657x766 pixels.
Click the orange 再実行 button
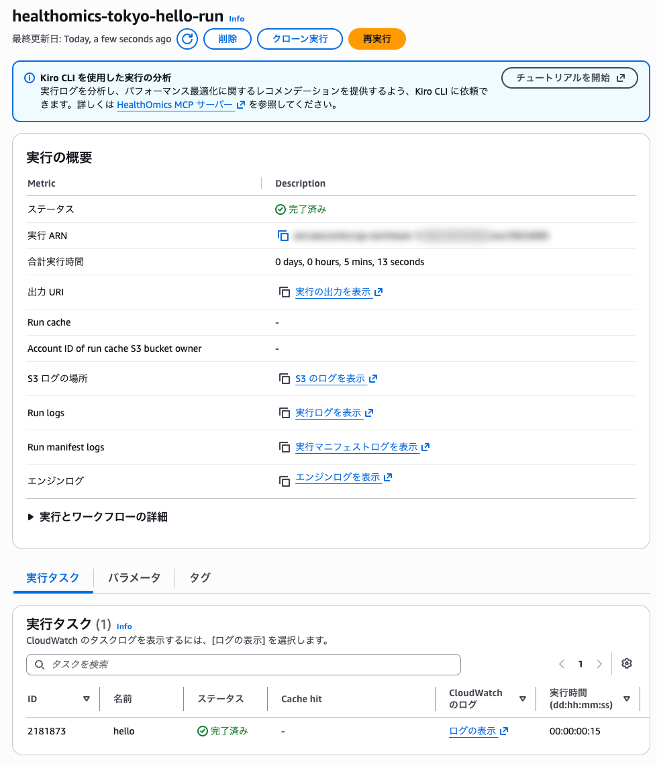pos(377,39)
